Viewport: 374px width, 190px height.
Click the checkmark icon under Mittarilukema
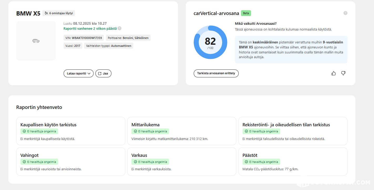click(135, 131)
